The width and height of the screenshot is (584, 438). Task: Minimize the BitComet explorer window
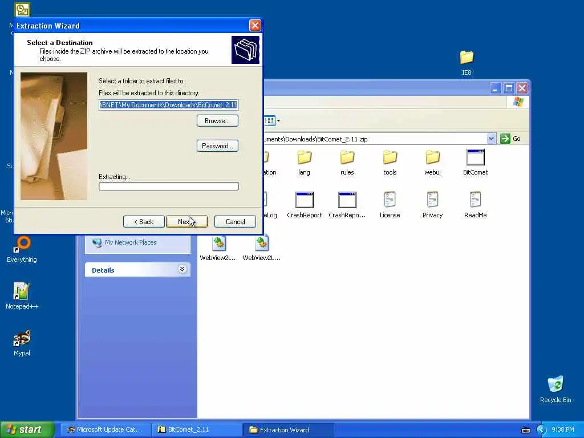[496, 88]
